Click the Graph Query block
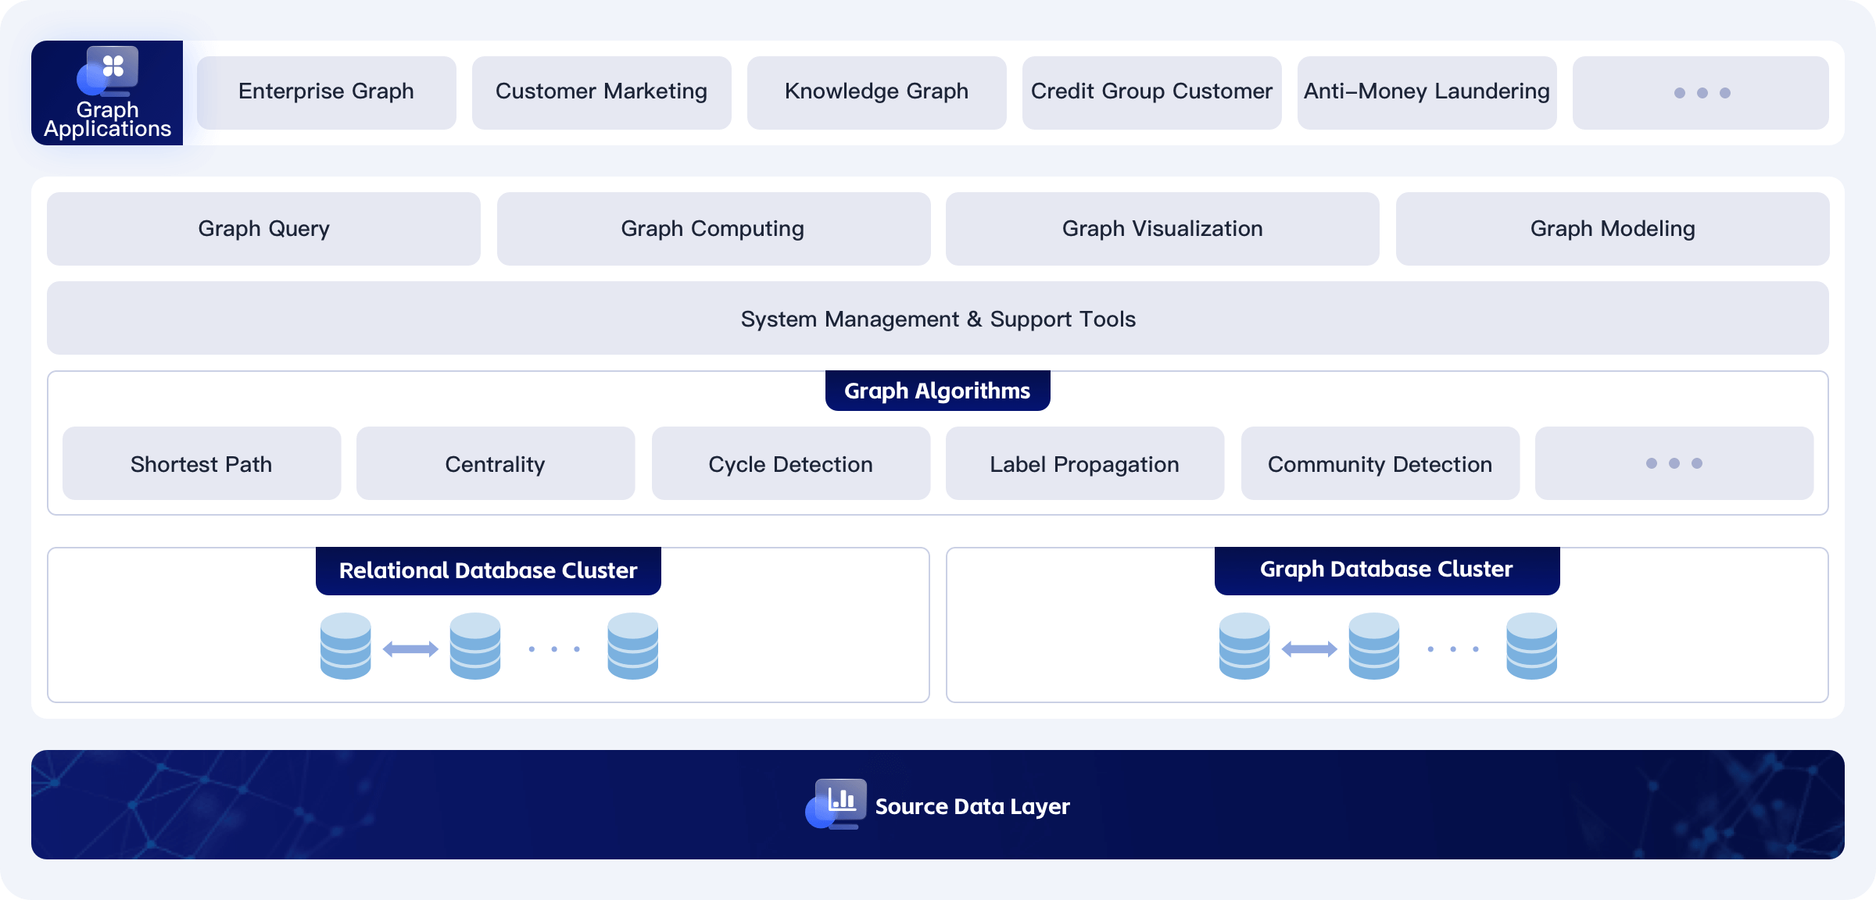 pos(263,229)
